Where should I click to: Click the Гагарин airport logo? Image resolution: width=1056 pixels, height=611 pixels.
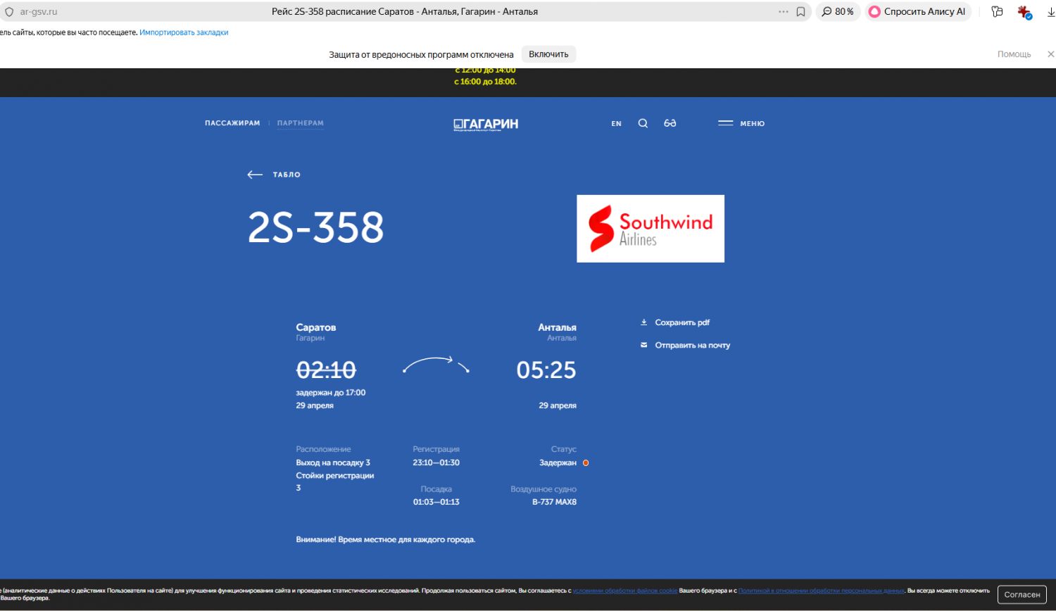point(486,124)
